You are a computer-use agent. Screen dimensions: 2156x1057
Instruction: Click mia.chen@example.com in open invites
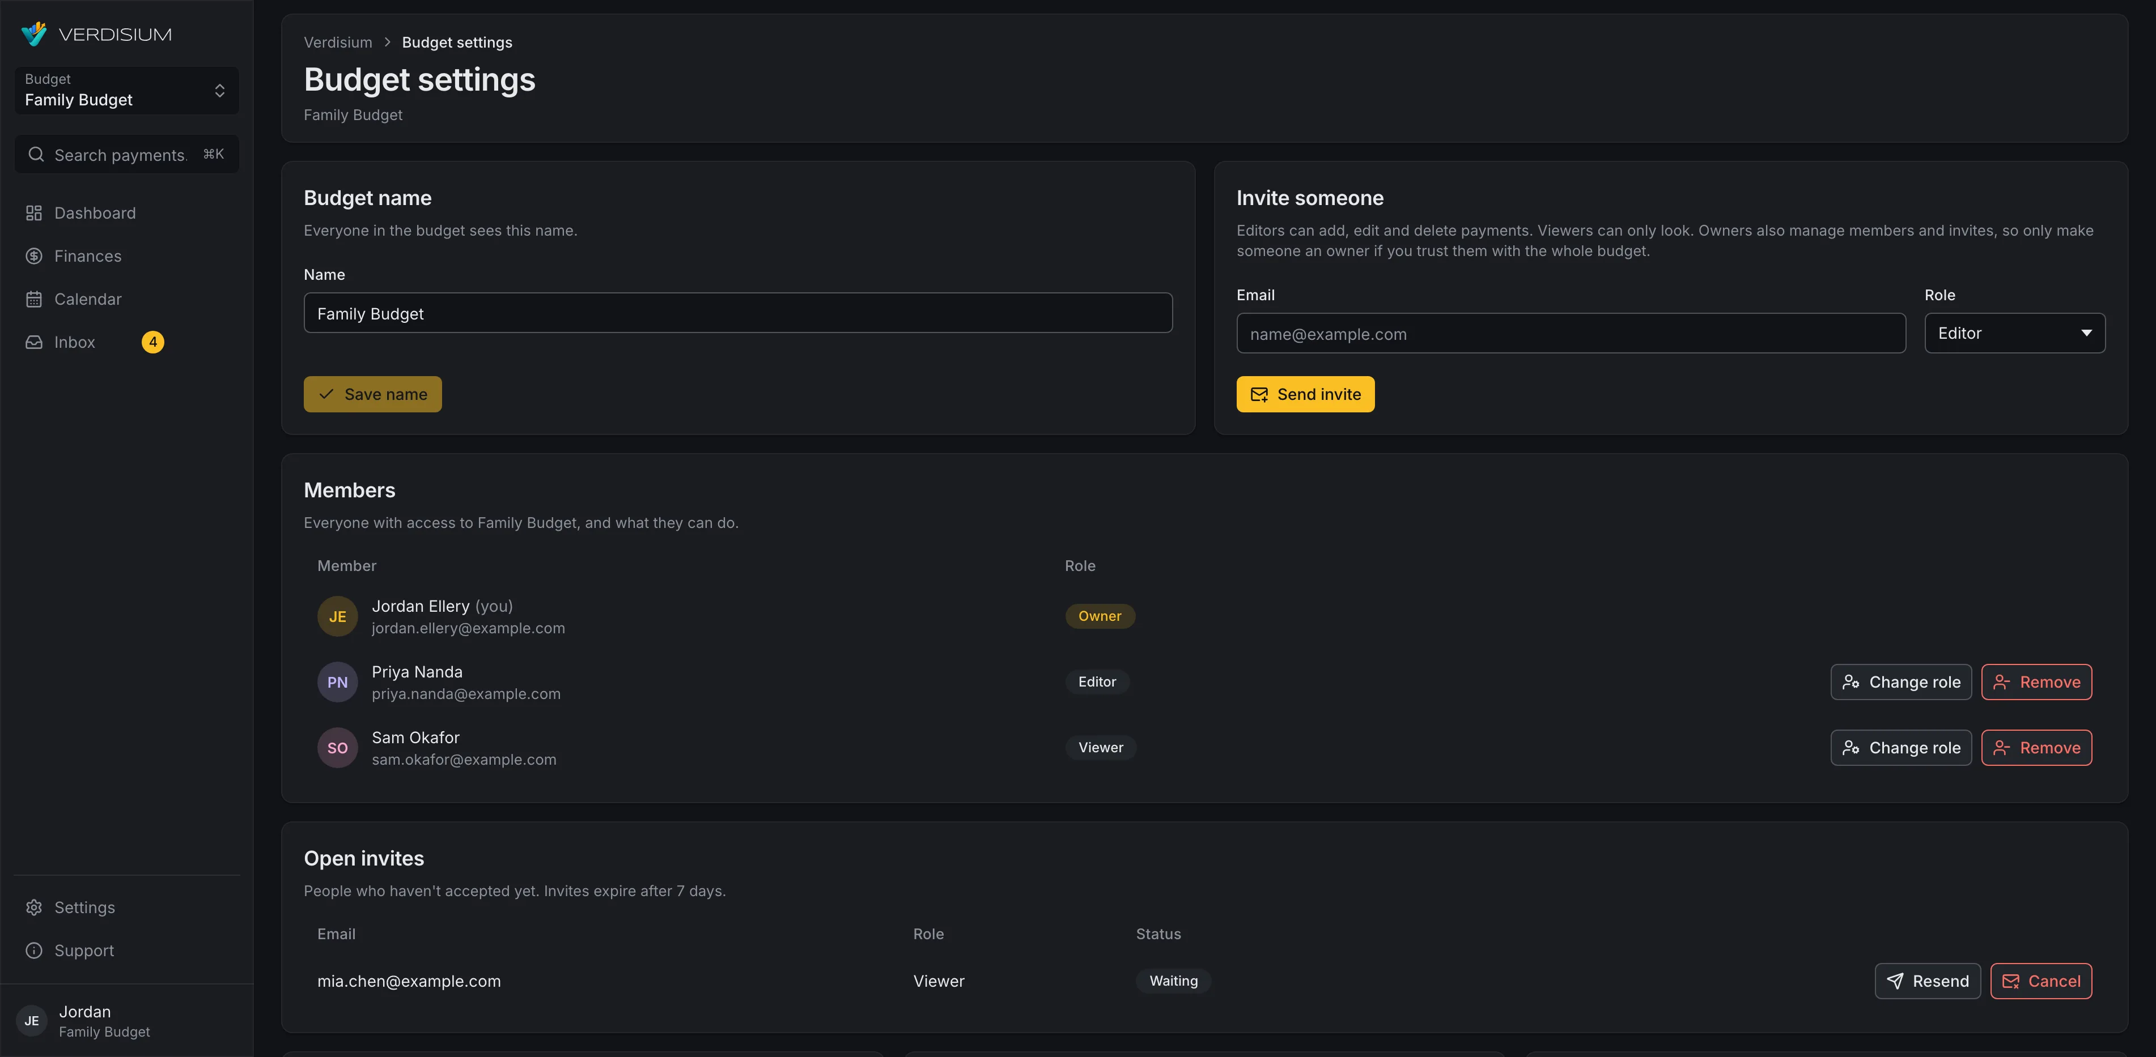(x=409, y=981)
